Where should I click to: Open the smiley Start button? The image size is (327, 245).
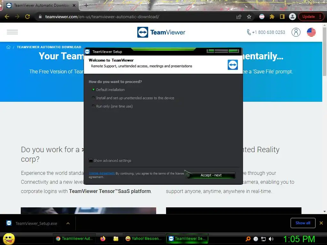(9, 239)
